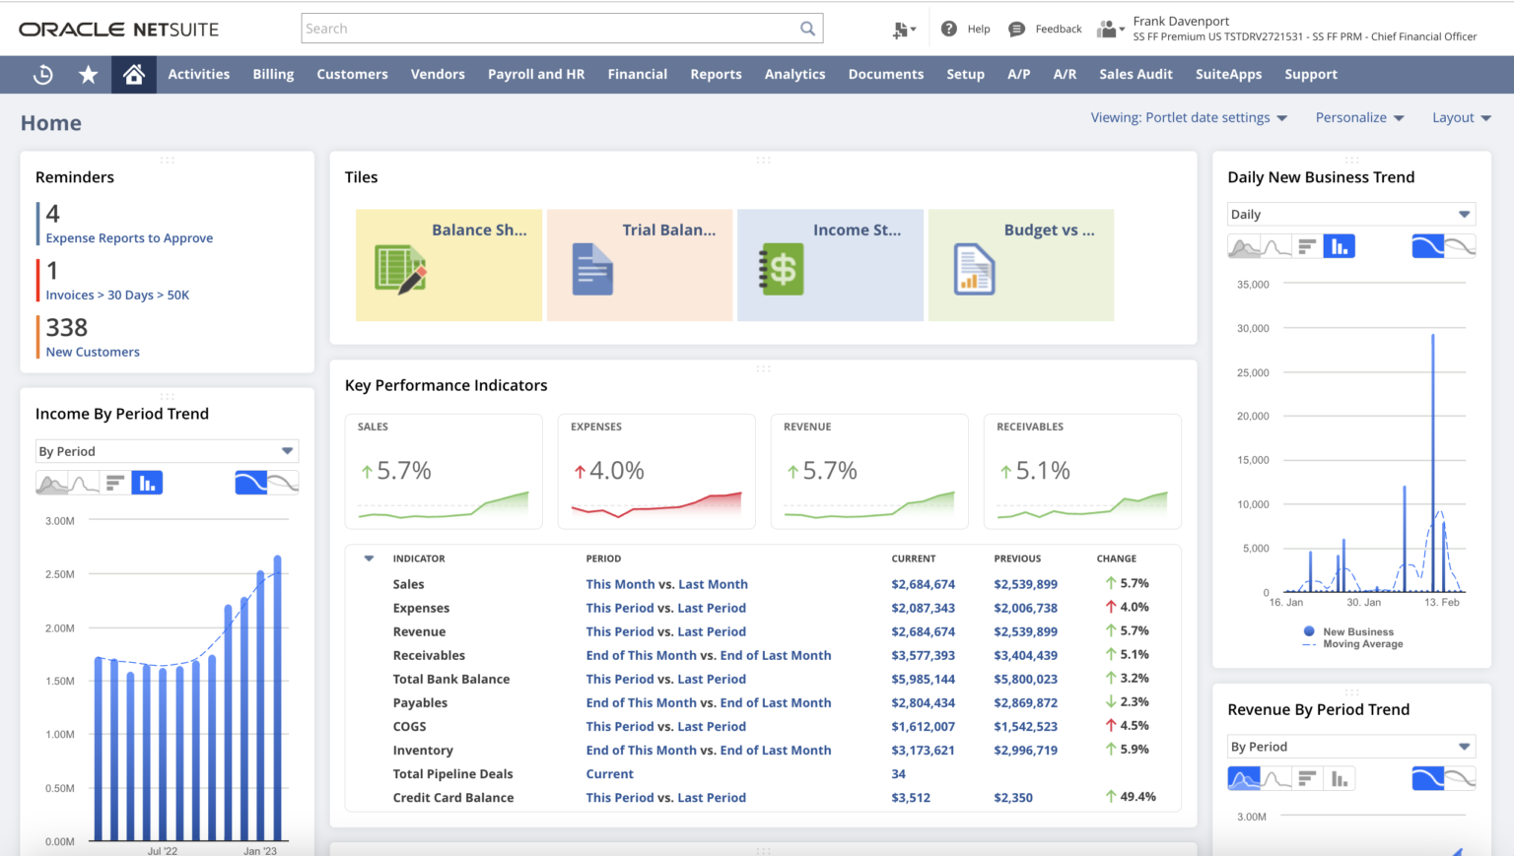Collapse the Key Performance Indicators table via disclosure arrow

369,558
